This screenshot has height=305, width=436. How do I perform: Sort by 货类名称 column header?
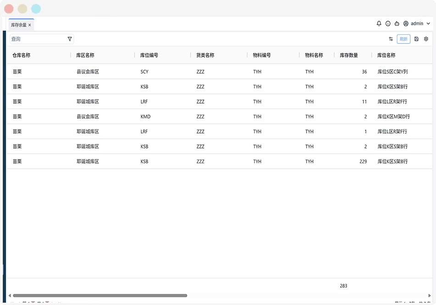205,55
